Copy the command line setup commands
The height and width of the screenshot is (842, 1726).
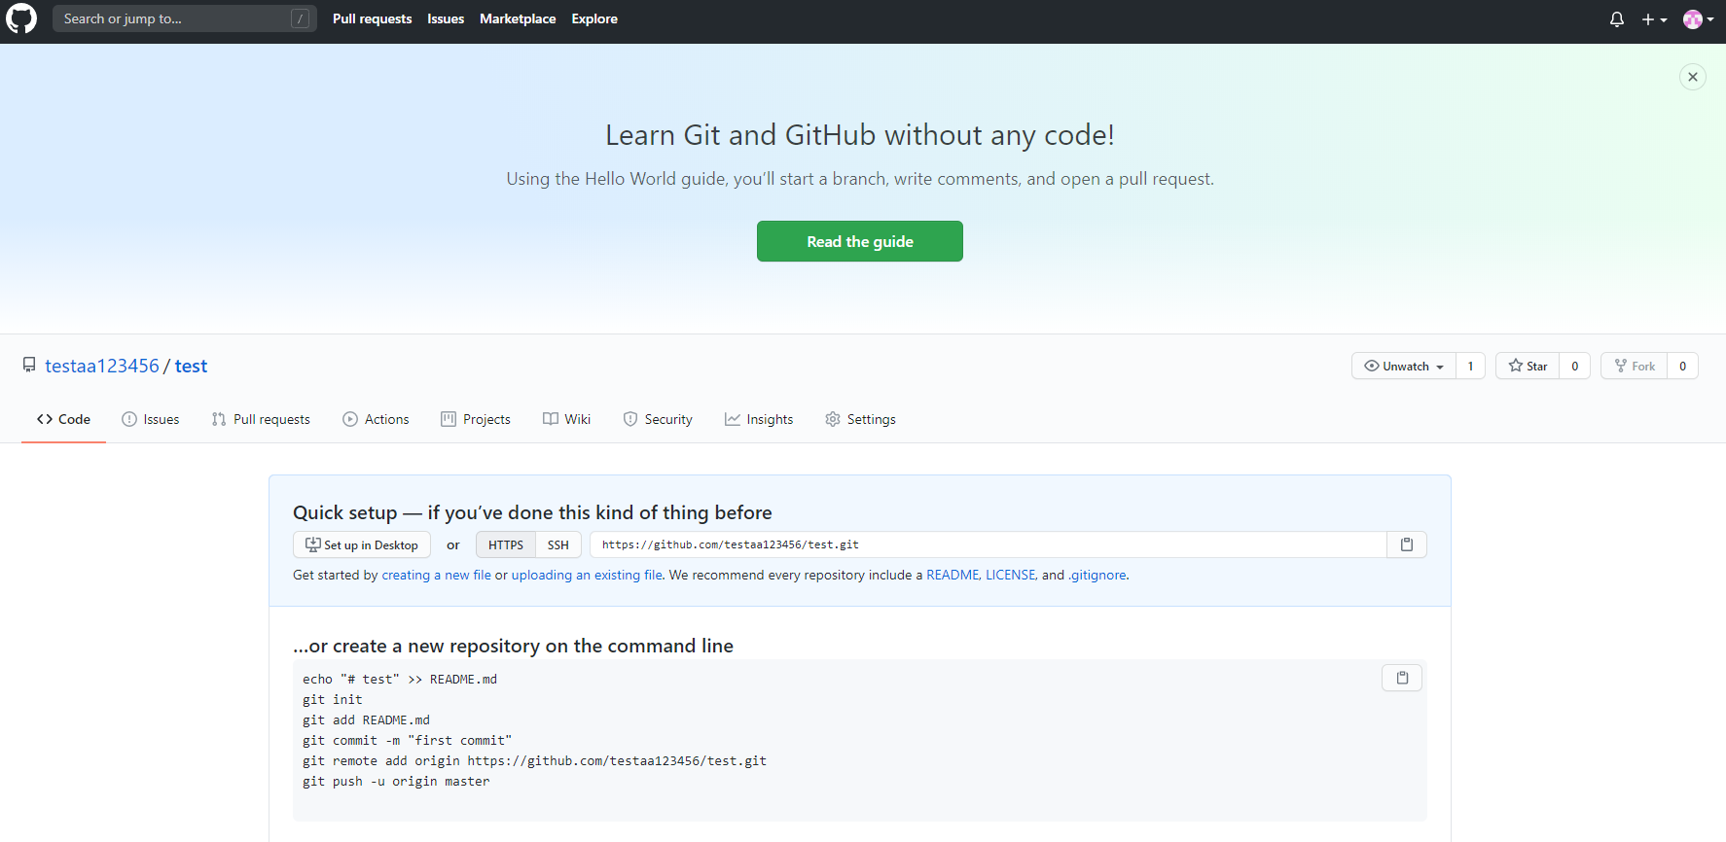[x=1402, y=678]
